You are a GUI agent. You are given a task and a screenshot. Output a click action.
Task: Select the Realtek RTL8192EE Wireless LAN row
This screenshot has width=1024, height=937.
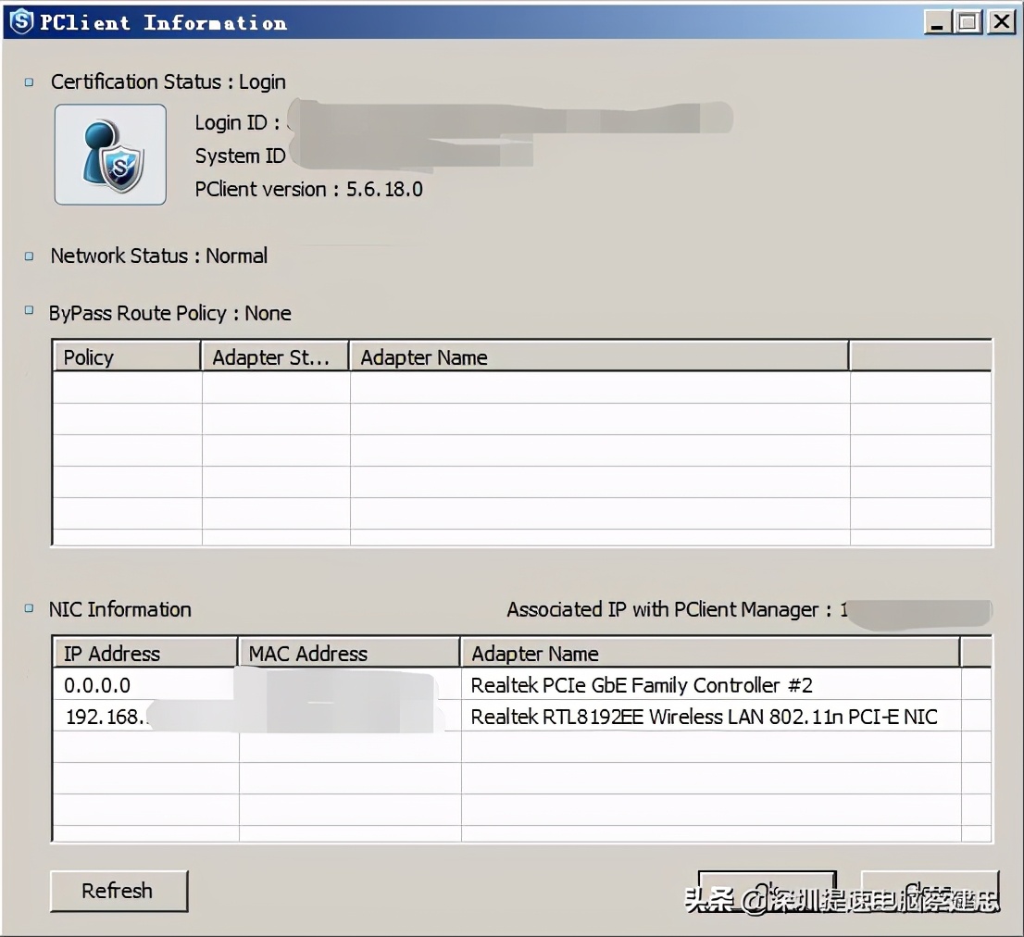click(x=704, y=717)
